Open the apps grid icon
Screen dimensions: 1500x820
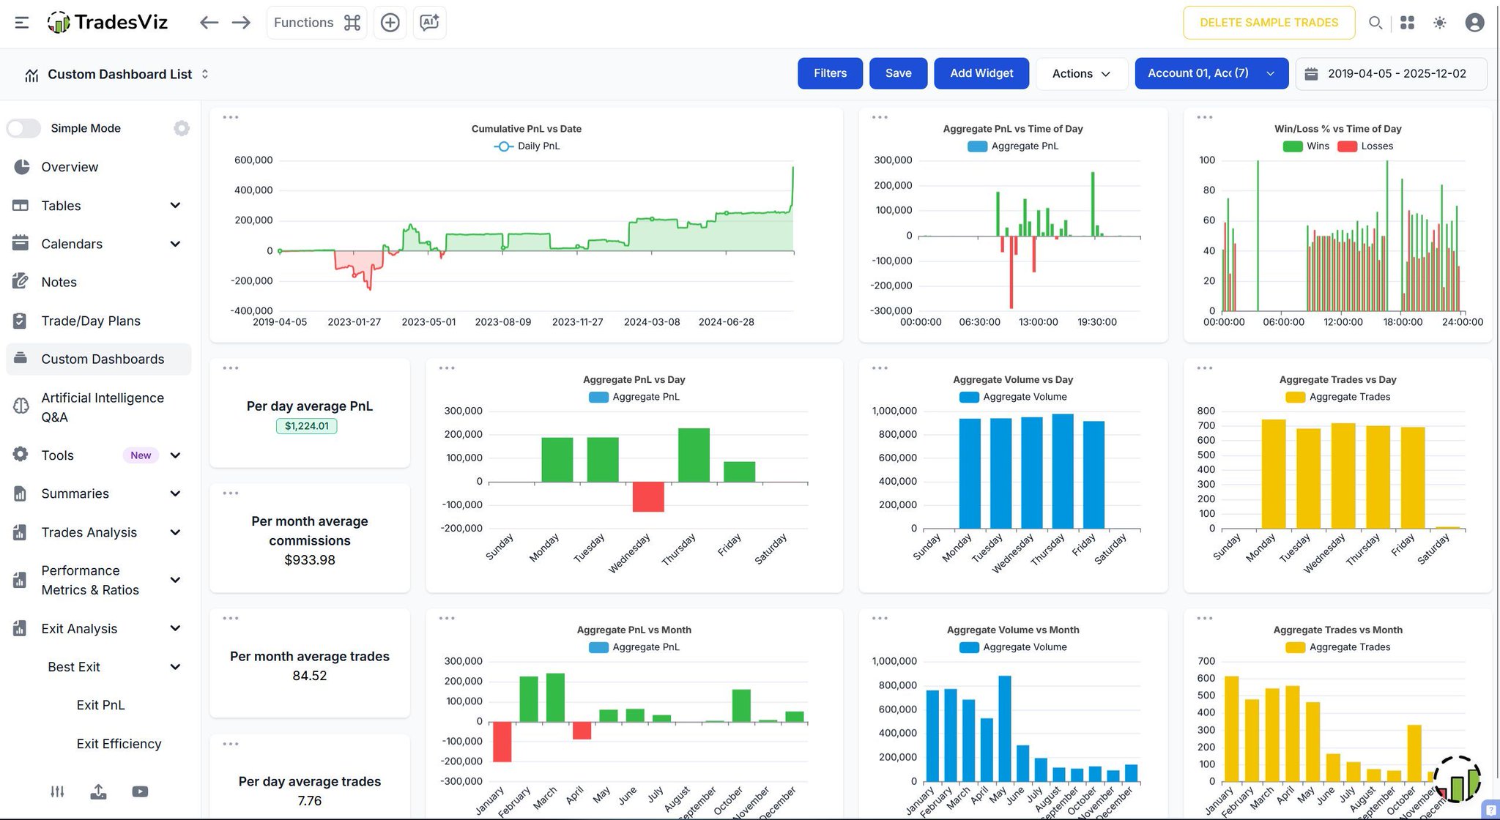[x=1407, y=23]
